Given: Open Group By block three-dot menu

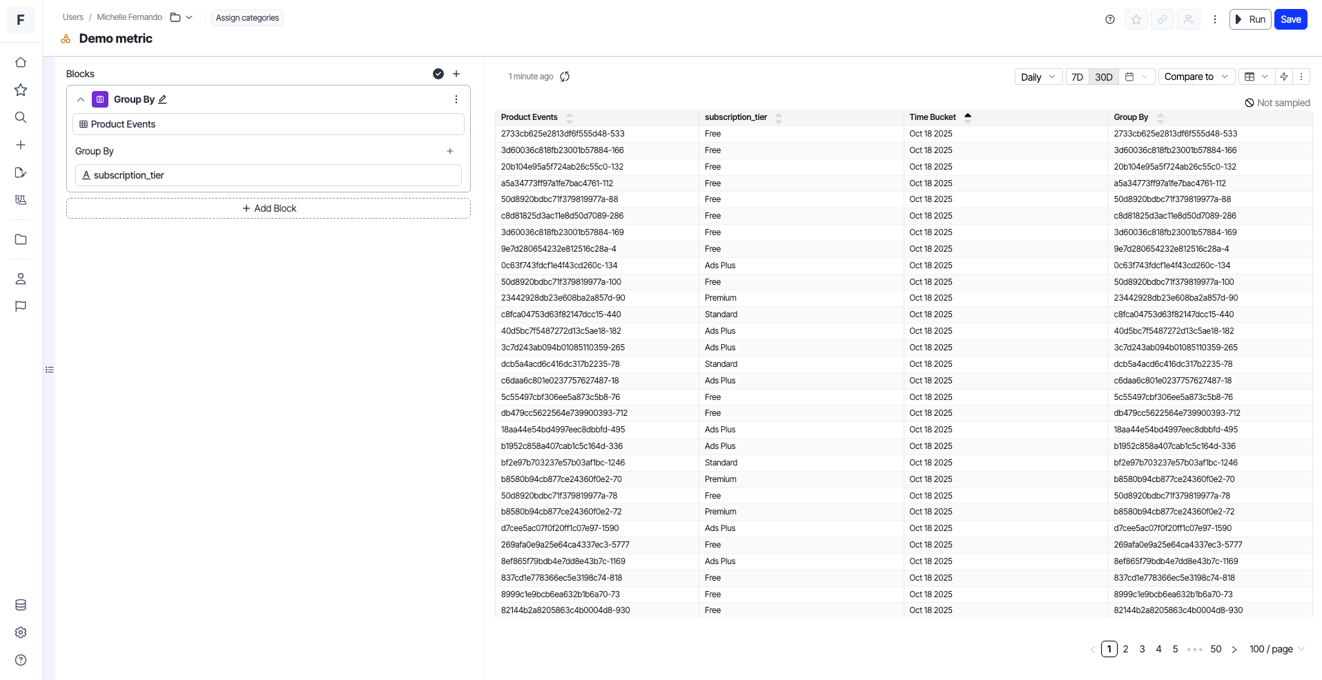Looking at the screenshot, I should (456, 99).
